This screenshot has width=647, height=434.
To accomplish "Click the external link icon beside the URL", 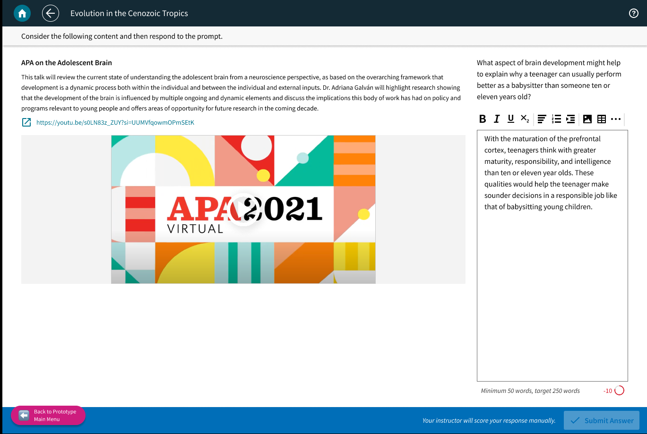I will 26,122.
